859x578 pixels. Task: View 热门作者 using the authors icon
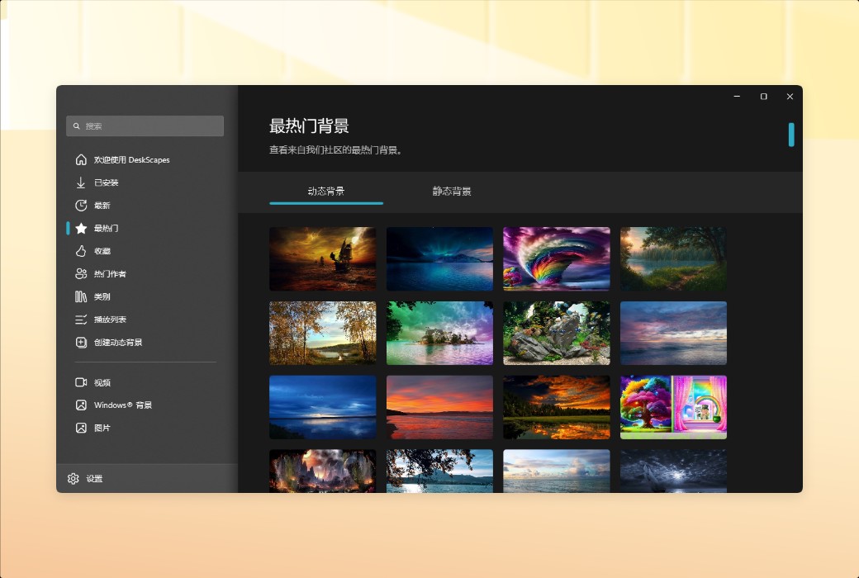click(x=80, y=273)
